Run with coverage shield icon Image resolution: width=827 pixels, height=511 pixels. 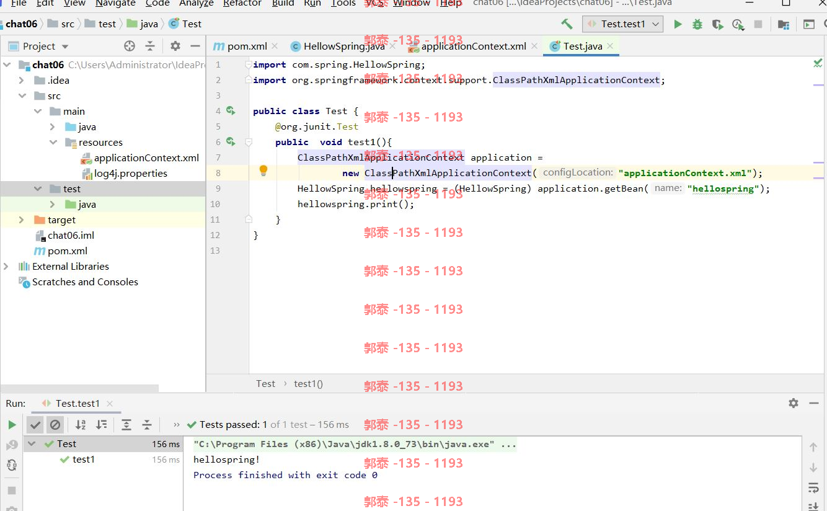click(x=717, y=24)
